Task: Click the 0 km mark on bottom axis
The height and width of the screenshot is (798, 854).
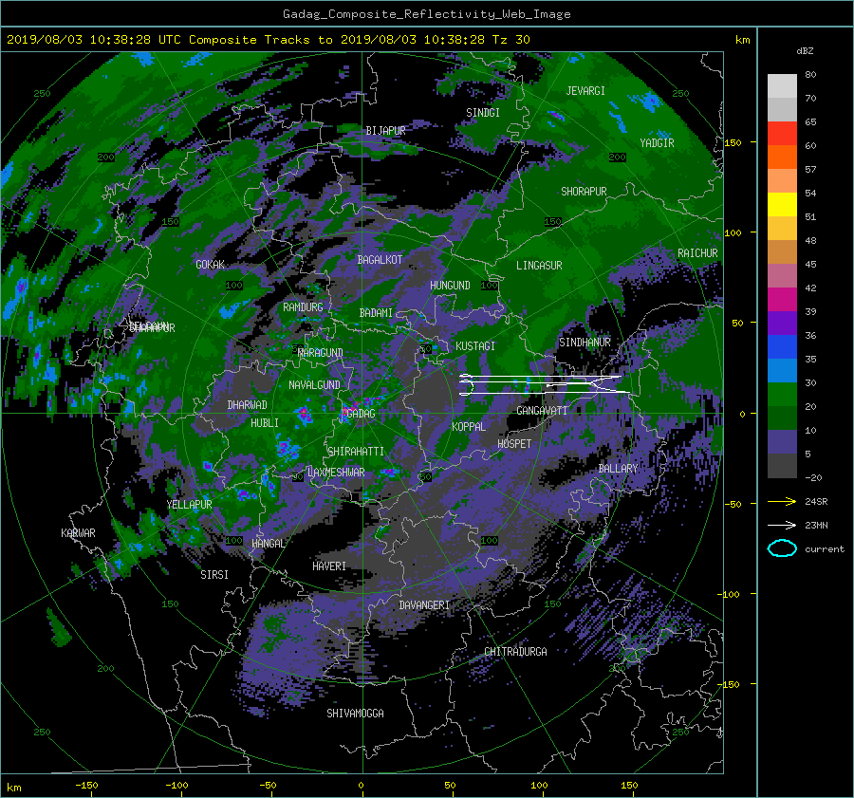Action: (362, 786)
